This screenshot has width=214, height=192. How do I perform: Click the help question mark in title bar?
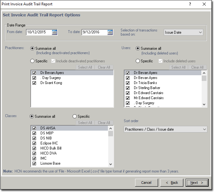[190, 4]
